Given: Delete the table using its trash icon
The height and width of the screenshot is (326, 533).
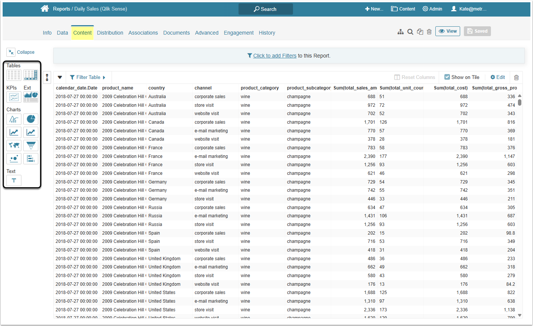Looking at the screenshot, I should 516,77.
